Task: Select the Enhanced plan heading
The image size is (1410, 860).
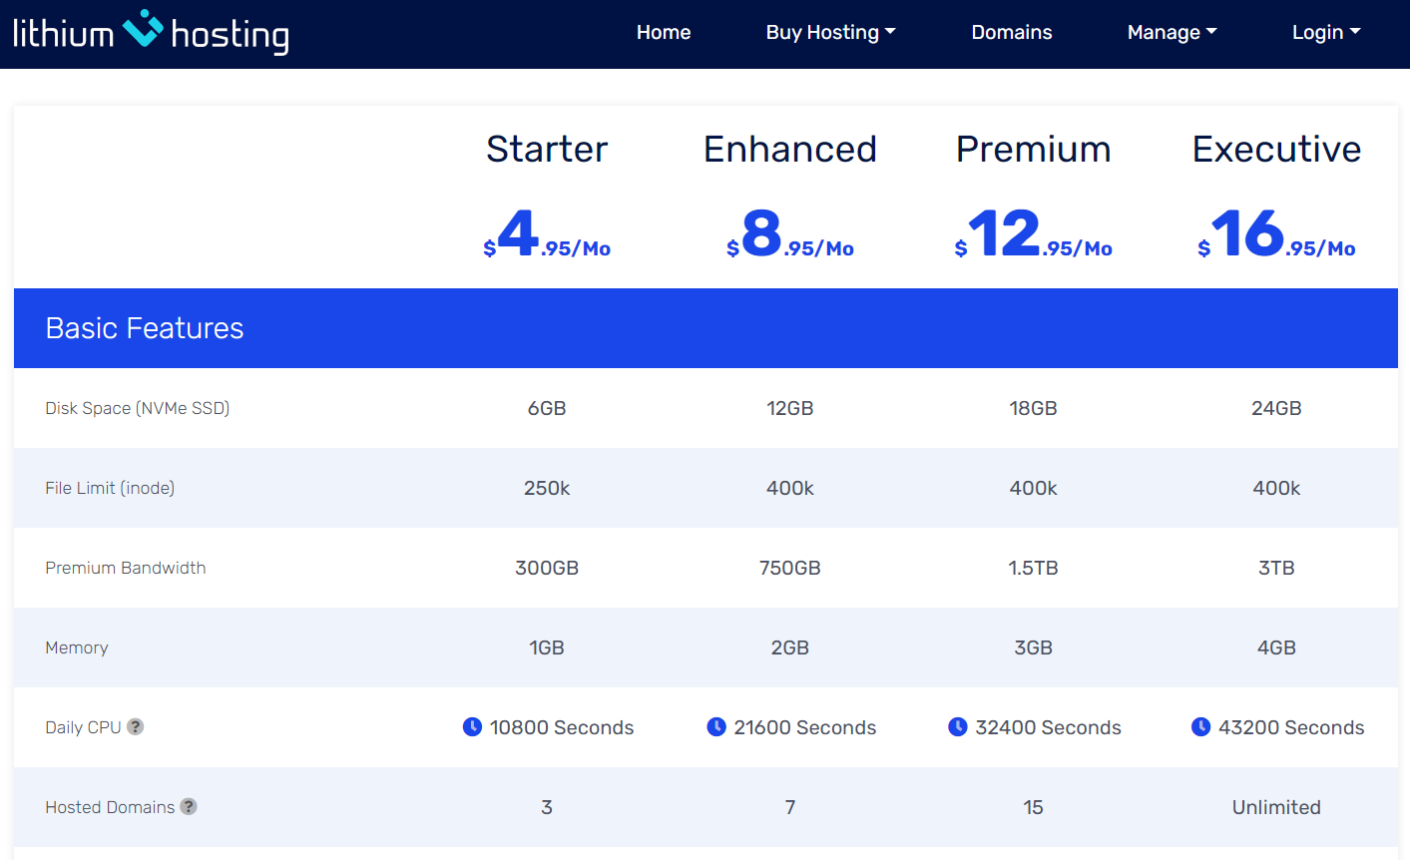Action: (789, 149)
